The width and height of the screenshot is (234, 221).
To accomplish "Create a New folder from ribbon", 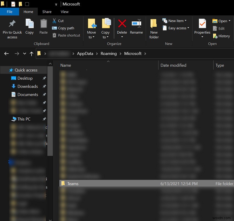I will [x=154, y=29].
